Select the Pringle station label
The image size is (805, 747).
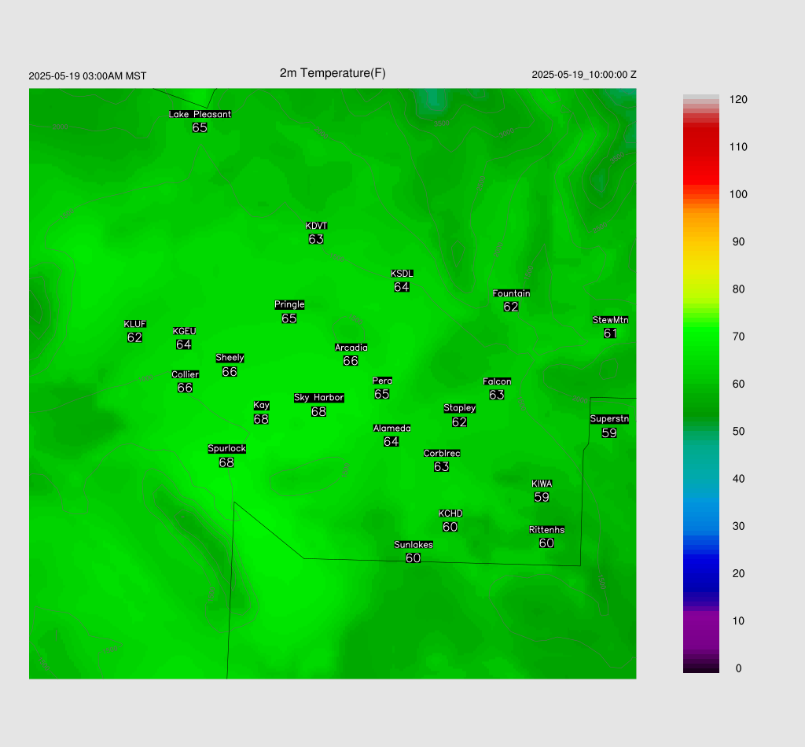(x=289, y=304)
